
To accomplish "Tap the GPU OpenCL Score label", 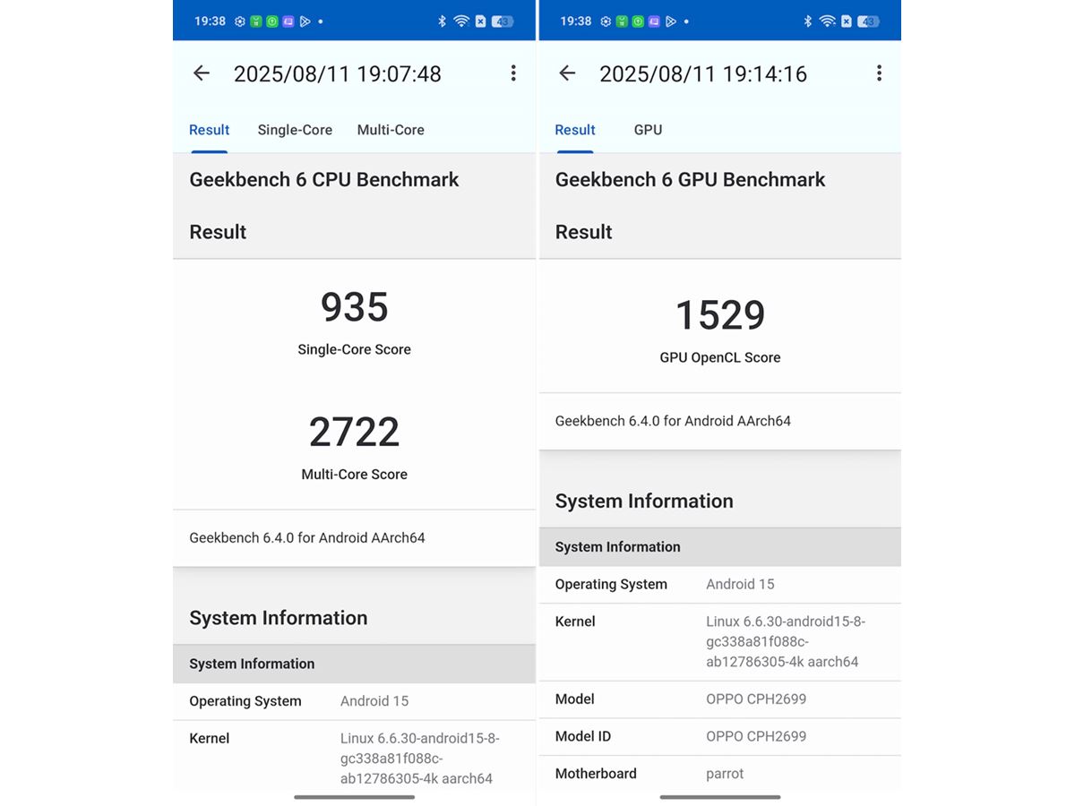I will coord(720,357).
